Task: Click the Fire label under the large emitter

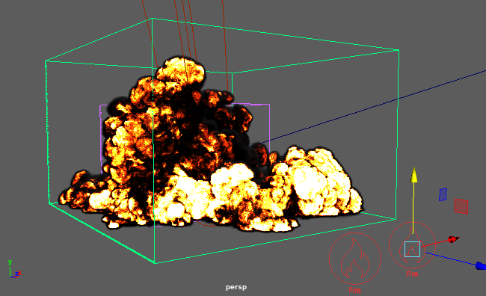Action: [355, 290]
